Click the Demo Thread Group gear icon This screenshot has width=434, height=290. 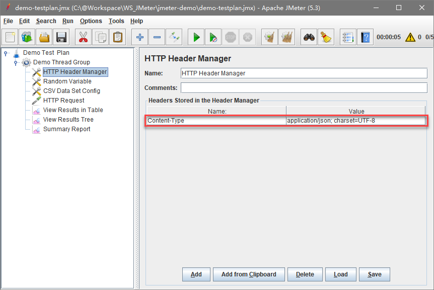[x=26, y=62]
